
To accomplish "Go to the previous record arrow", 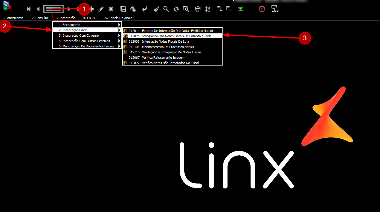I will 38,9.
